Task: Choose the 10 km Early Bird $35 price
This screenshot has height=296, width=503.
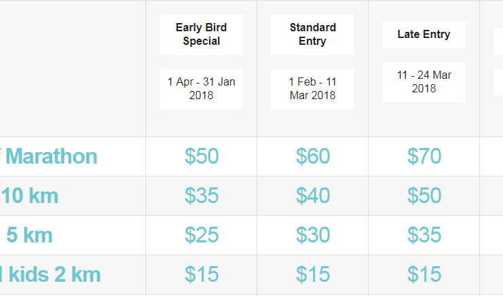Action: coord(202,196)
